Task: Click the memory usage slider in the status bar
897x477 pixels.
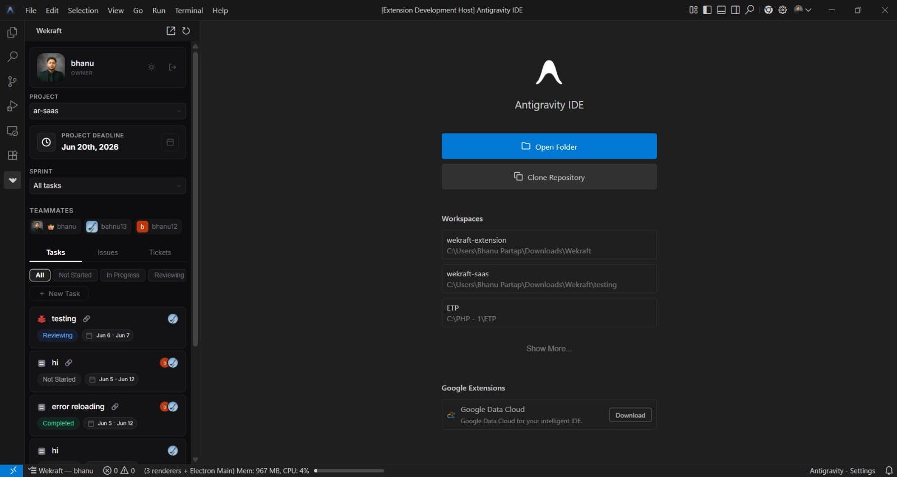Action: 349,471
